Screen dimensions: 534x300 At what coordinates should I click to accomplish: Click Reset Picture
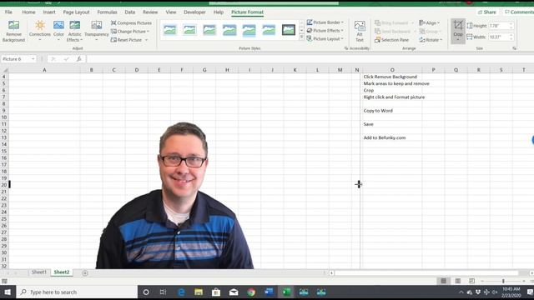127,40
